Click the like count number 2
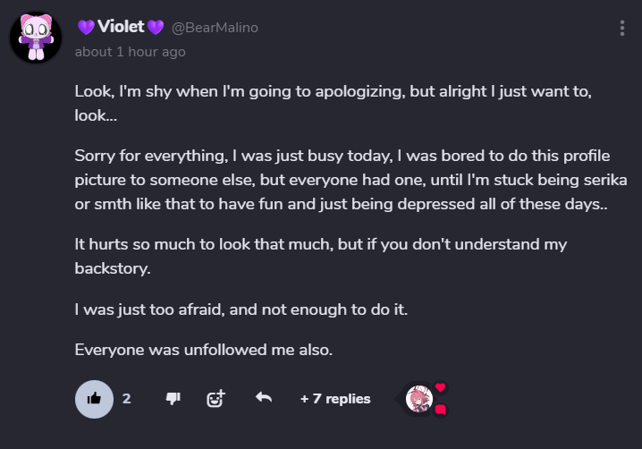The height and width of the screenshot is (449, 642). pos(127,399)
